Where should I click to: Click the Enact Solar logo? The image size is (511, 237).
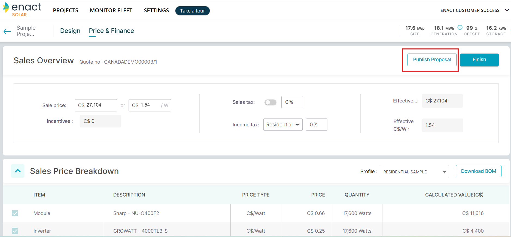[x=22, y=10]
